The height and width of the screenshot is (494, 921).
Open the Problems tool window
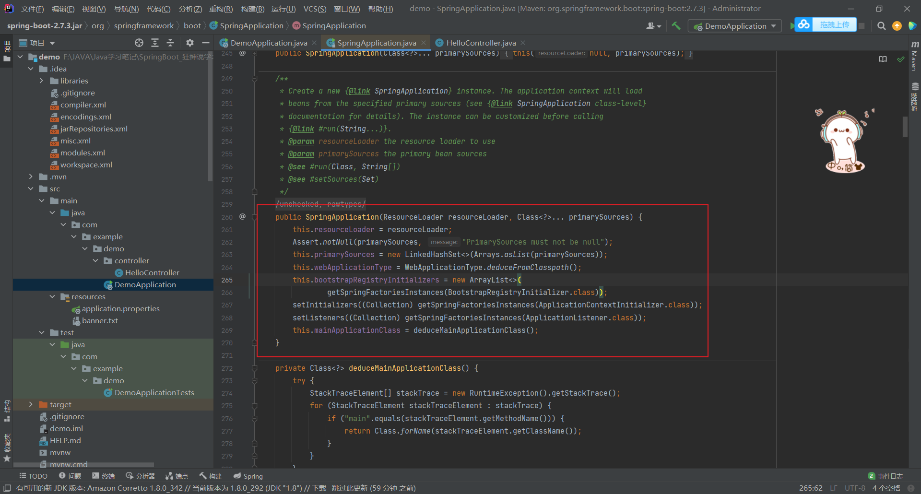(70, 476)
